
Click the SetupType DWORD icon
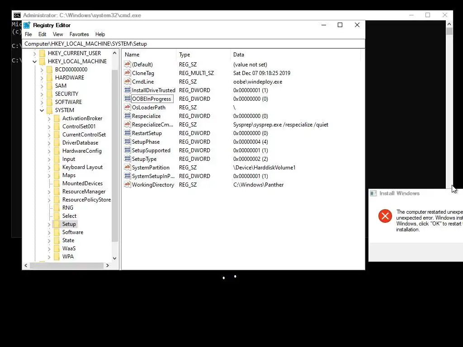[127, 158]
